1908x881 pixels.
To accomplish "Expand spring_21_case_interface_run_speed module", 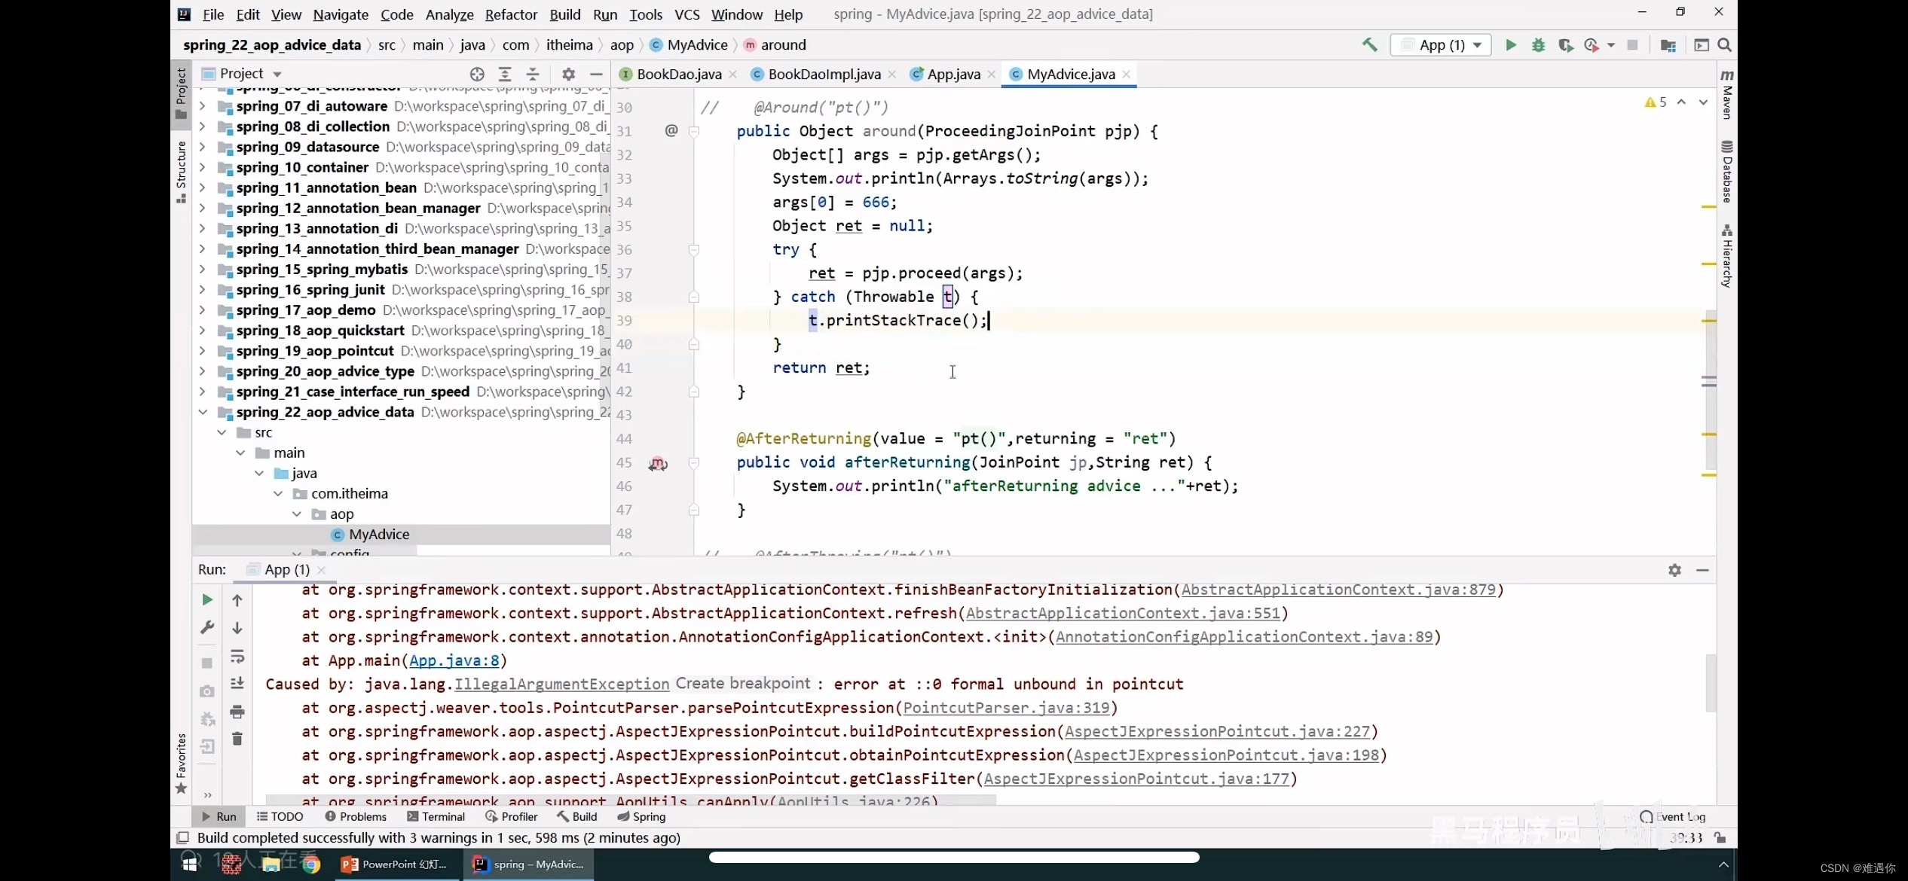I will click(x=202, y=392).
